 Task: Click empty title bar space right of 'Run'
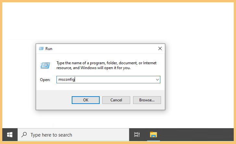pyautogui.click(x=104, y=49)
